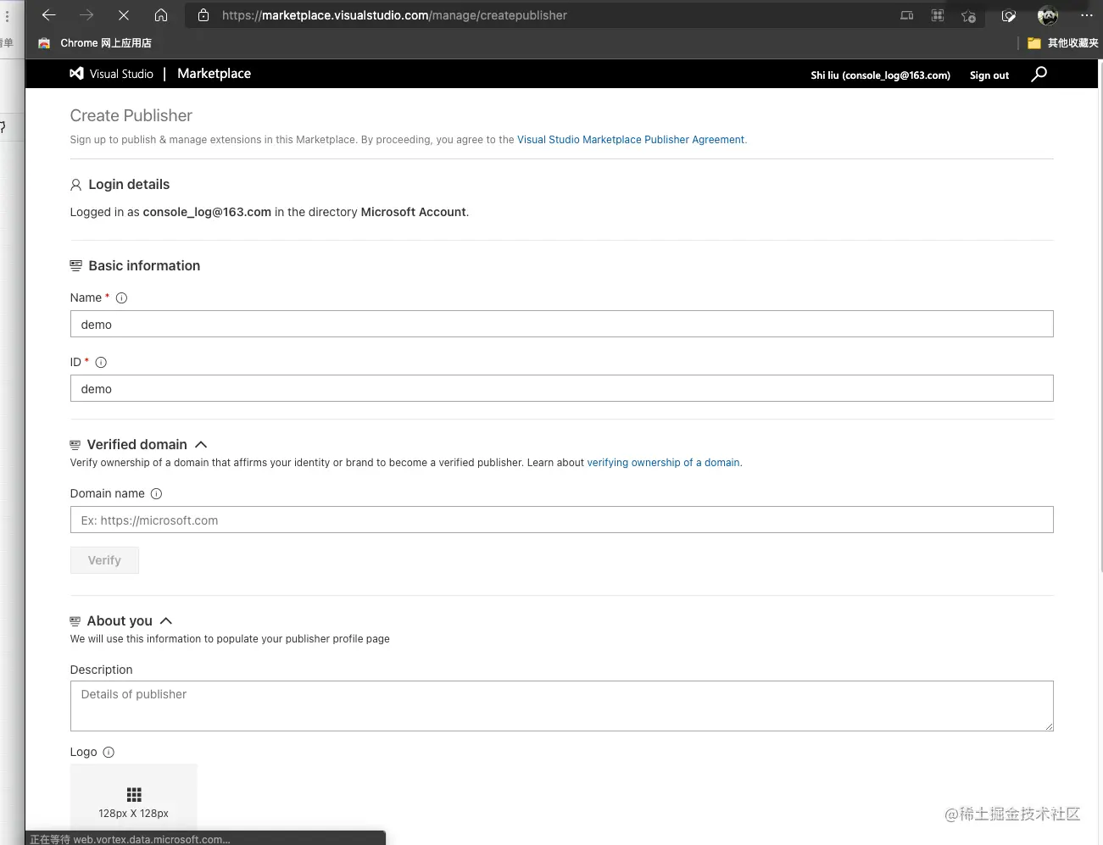Open Chrome 网上应用店 bookmark

[x=95, y=43]
